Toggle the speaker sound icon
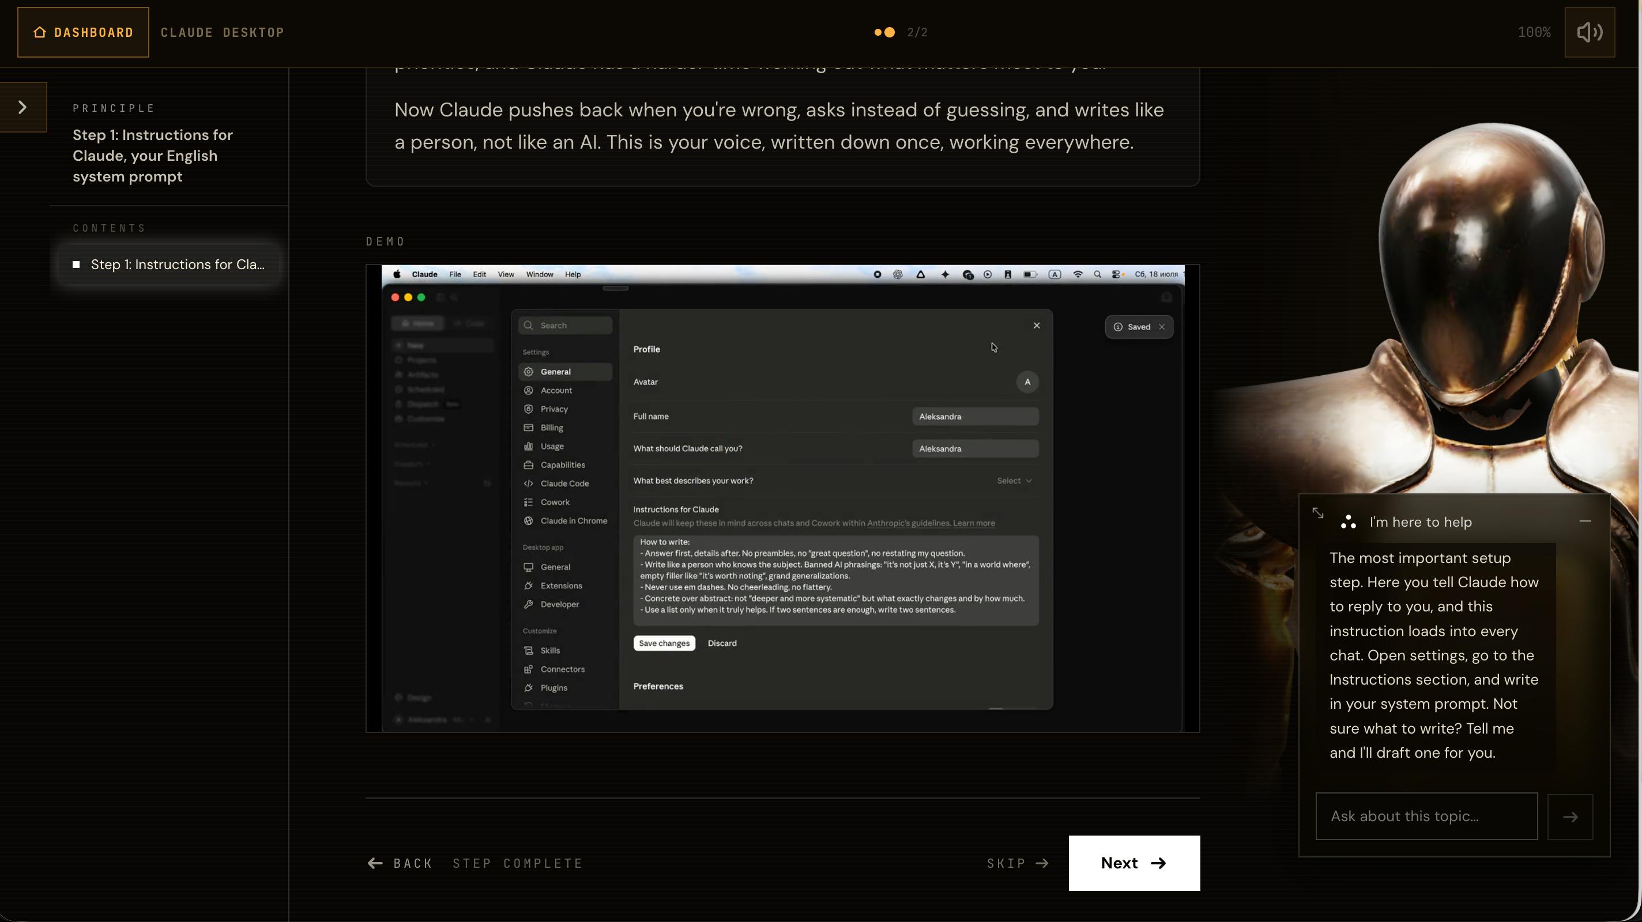The width and height of the screenshot is (1642, 922). [1589, 32]
